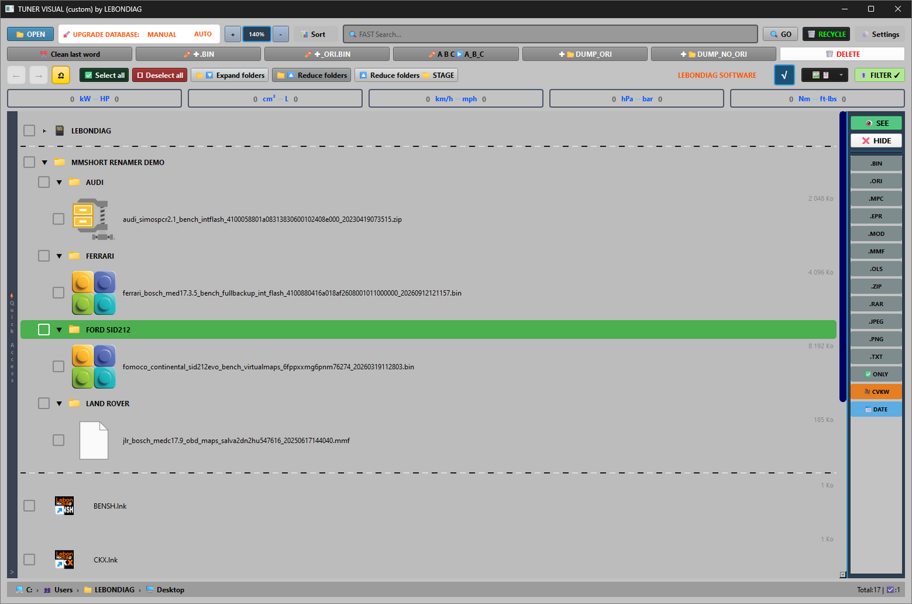Image resolution: width=912 pixels, height=604 pixels.
Task: Click the orange CVKW filter button
Action: pyautogui.click(x=876, y=392)
